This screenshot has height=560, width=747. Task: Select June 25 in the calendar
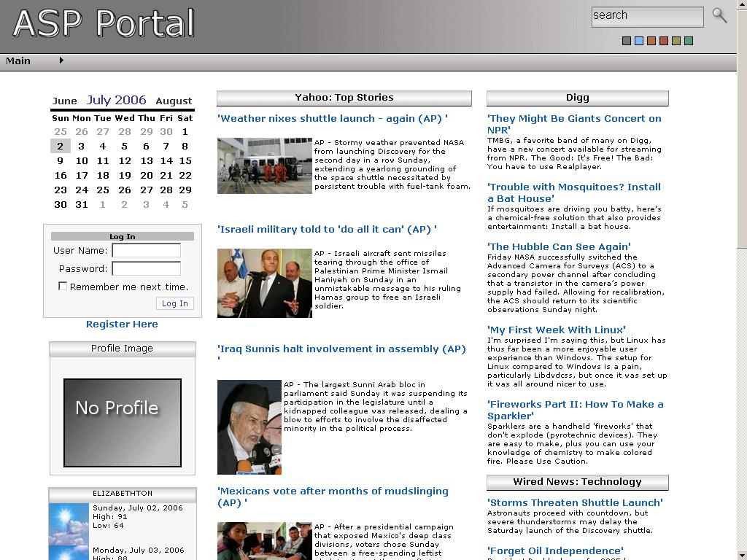60,132
